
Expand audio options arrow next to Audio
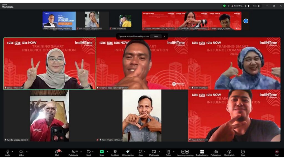12,152
